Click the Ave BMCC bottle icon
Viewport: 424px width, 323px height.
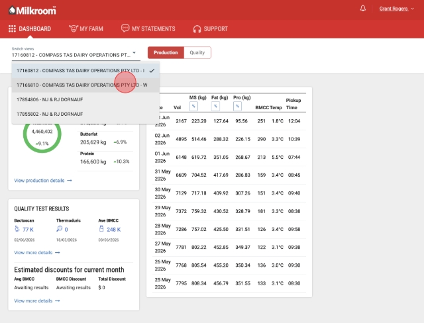tap(101, 229)
